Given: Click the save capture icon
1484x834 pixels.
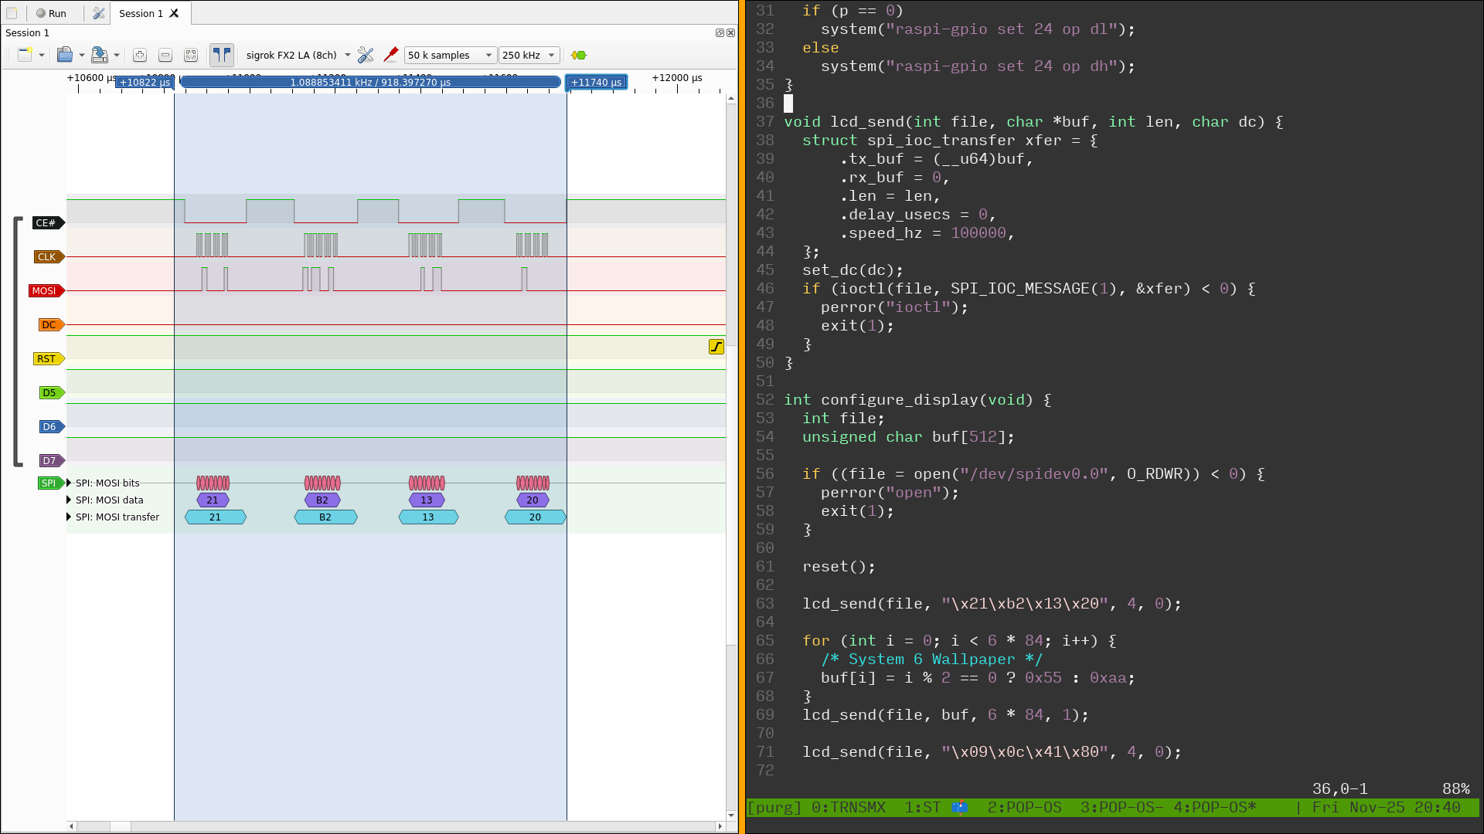Looking at the screenshot, I should (99, 55).
